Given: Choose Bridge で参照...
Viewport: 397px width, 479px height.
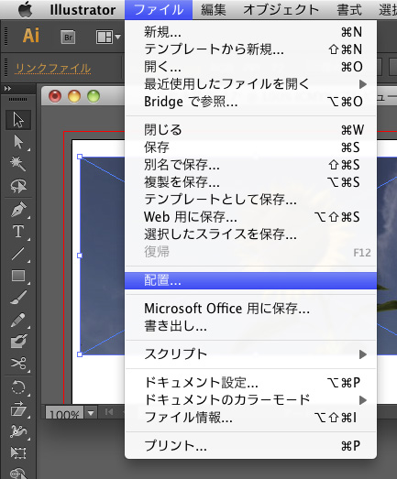Looking at the screenshot, I should (250, 102).
